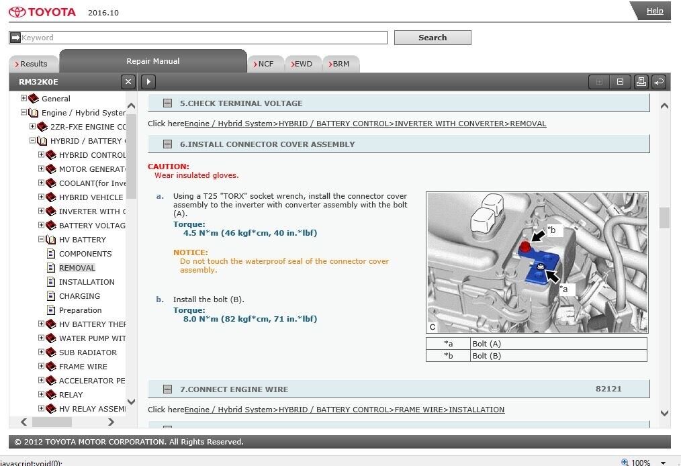This screenshot has width=681, height=466.
Task: Click the go back arrow icon
Action: click(659, 82)
